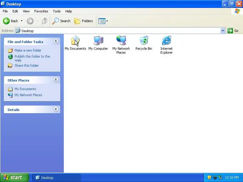Open the Back history dropdown arrow
The height and width of the screenshot is (182, 243).
22,21
